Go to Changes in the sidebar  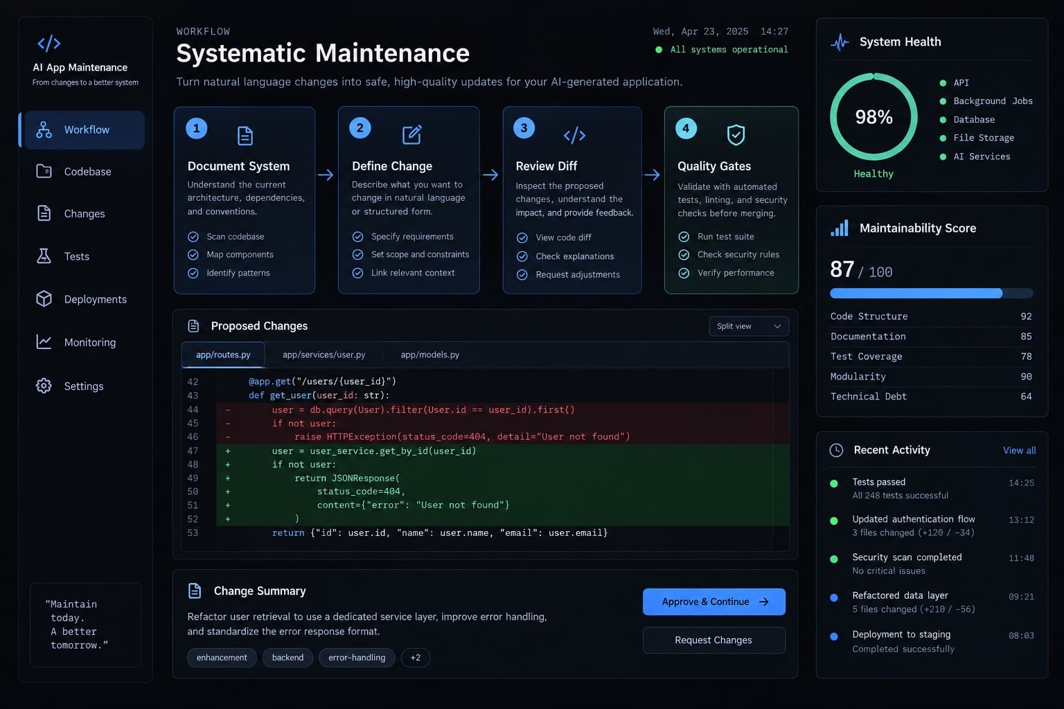coord(84,213)
